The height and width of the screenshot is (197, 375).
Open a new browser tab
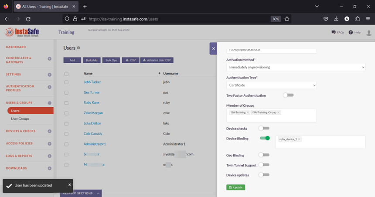(85, 7)
